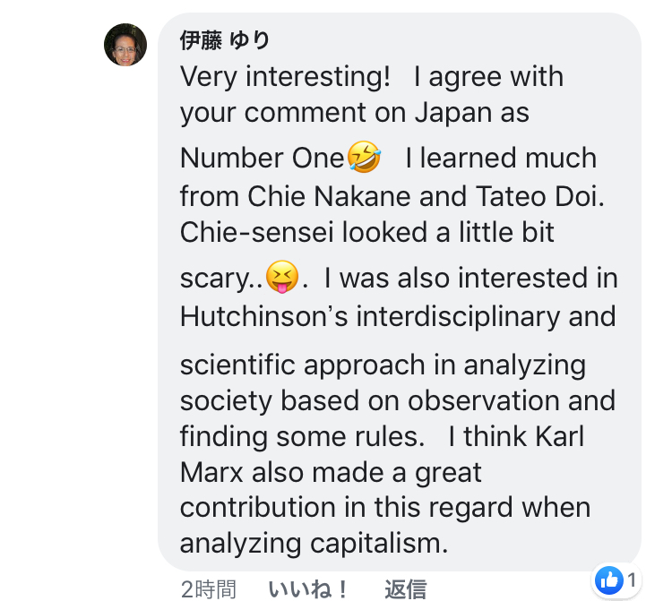Click the words 'Number One' in comment
The height and width of the screenshot is (601, 672).
click(x=262, y=158)
